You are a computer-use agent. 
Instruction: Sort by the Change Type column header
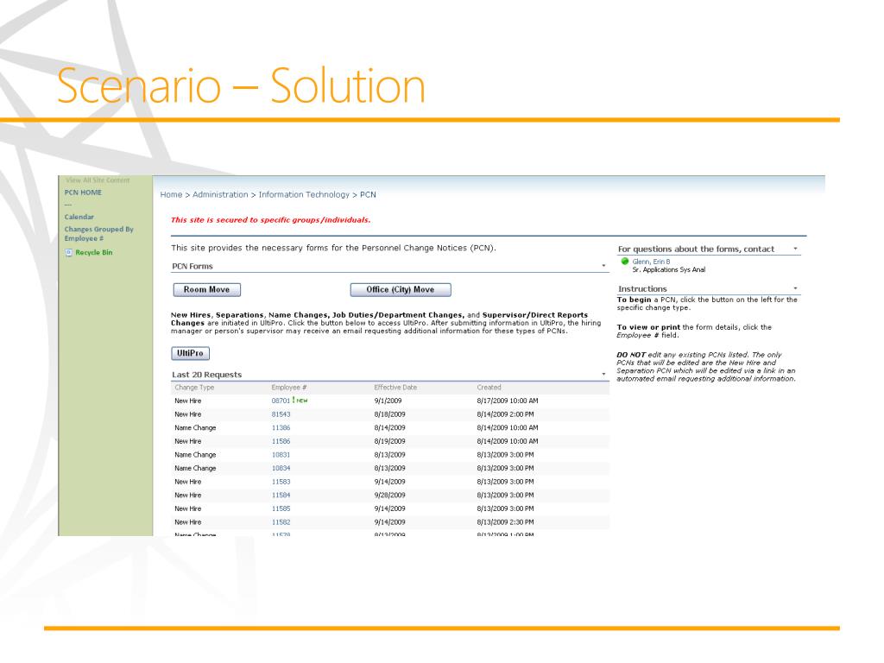(x=194, y=388)
